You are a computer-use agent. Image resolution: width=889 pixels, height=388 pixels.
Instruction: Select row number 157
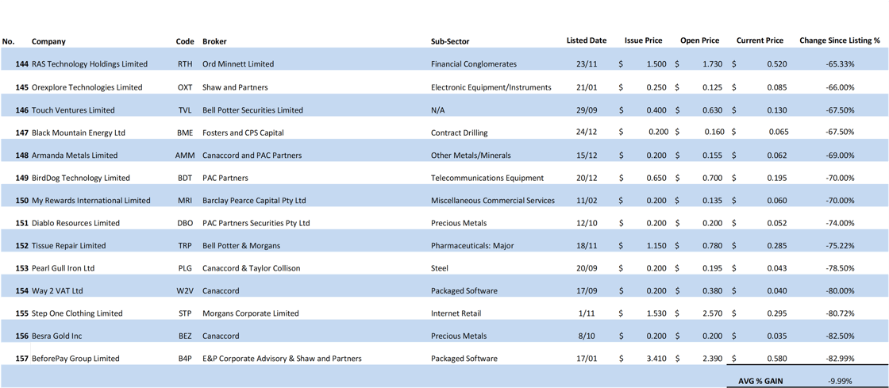point(21,359)
